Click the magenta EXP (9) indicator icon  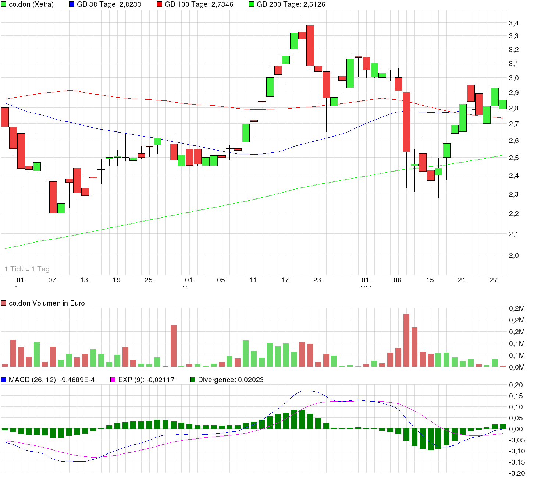[x=113, y=379]
